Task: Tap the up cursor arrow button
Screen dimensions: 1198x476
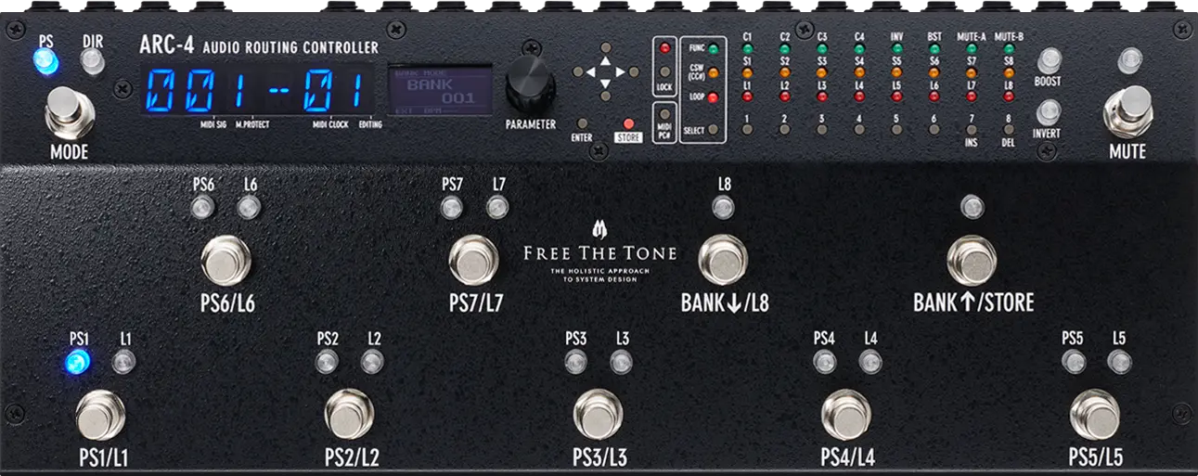Action: 605,47
